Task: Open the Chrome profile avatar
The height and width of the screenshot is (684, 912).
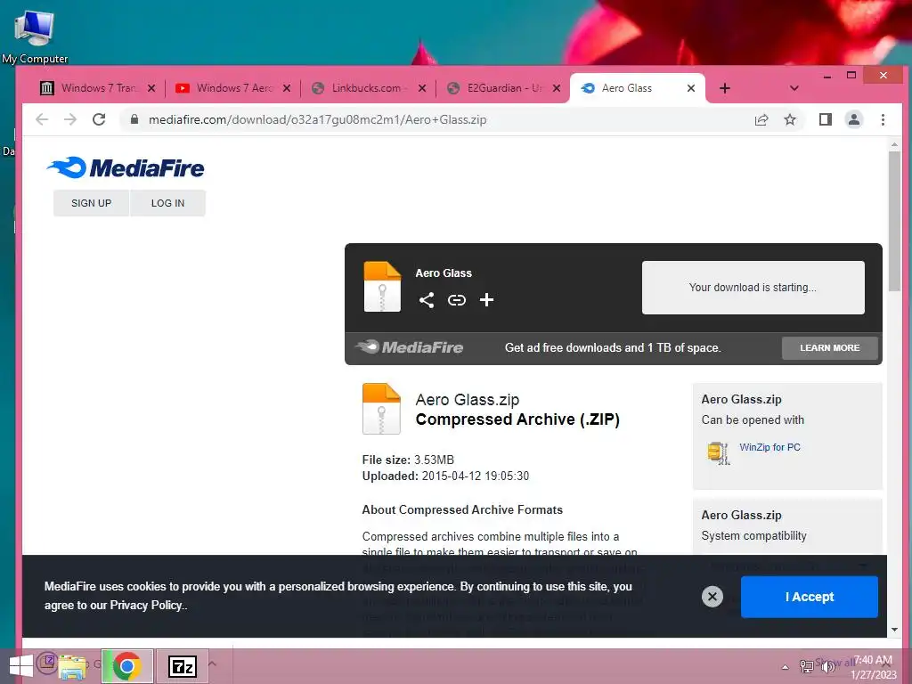Action: click(x=854, y=120)
